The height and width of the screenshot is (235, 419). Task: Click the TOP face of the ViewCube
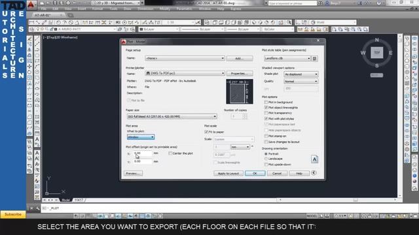(377, 52)
